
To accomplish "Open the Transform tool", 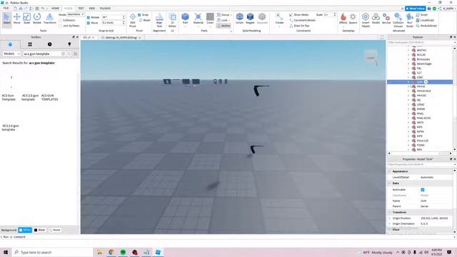I will 49,19.
